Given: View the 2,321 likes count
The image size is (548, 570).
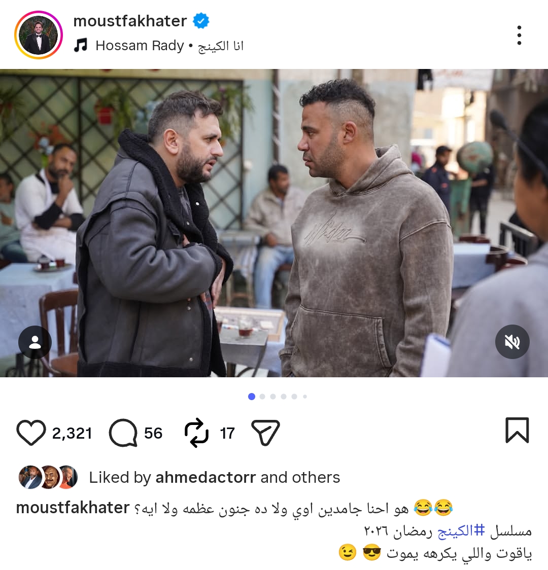Looking at the screenshot, I should 72,433.
